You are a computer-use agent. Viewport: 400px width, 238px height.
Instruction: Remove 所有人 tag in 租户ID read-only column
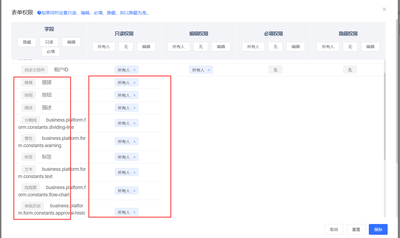tap(134, 70)
